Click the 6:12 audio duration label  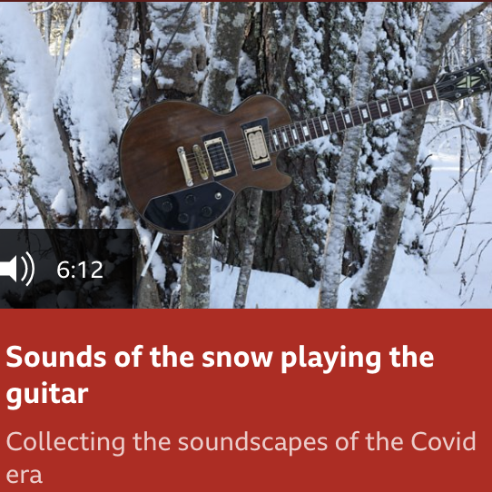pyautogui.click(x=80, y=270)
